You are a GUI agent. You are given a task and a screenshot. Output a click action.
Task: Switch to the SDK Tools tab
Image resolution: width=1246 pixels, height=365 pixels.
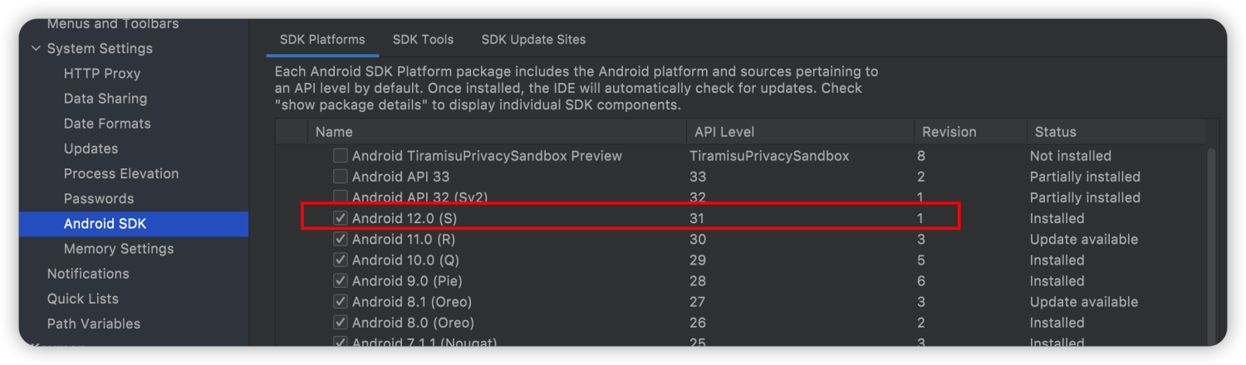(x=423, y=40)
